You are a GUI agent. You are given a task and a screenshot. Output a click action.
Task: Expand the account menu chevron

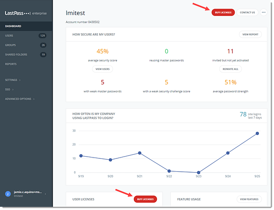[x=45, y=194]
